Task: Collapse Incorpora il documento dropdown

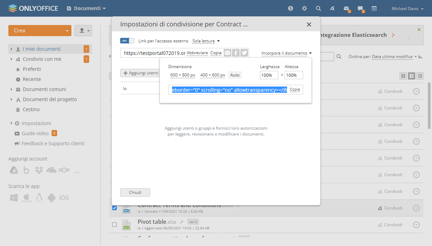Action: pyautogui.click(x=286, y=53)
